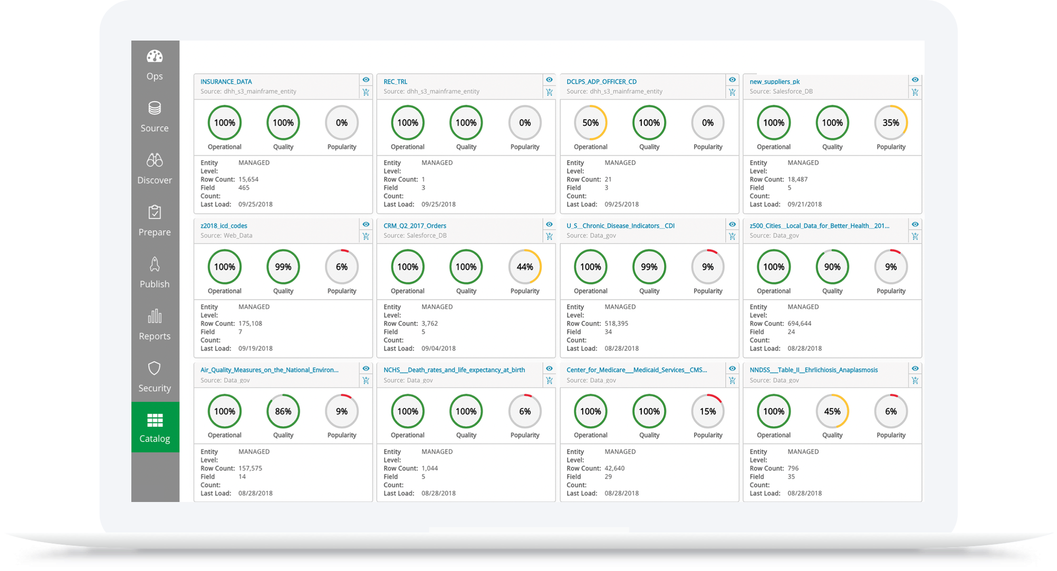Click row count value 42,640
This screenshot has width=1057, height=571.
614,468
